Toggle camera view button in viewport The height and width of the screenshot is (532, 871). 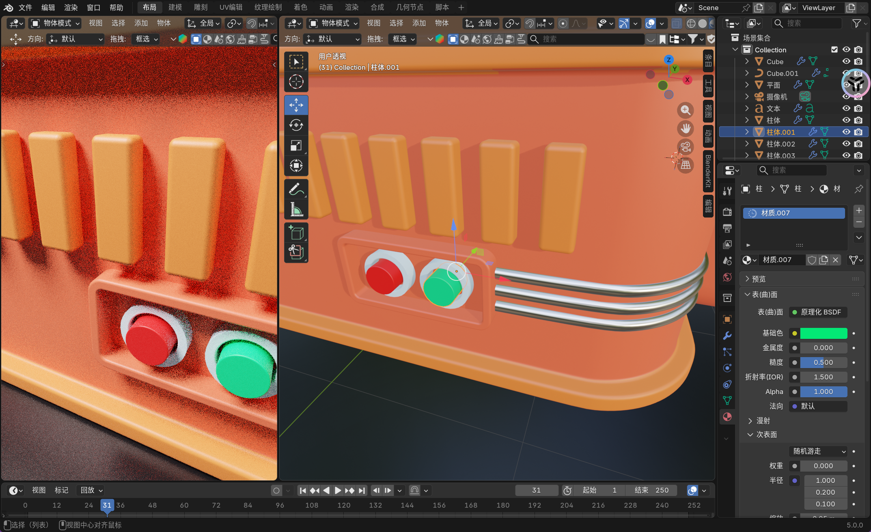pyautogui.click(x=686, y=146)
